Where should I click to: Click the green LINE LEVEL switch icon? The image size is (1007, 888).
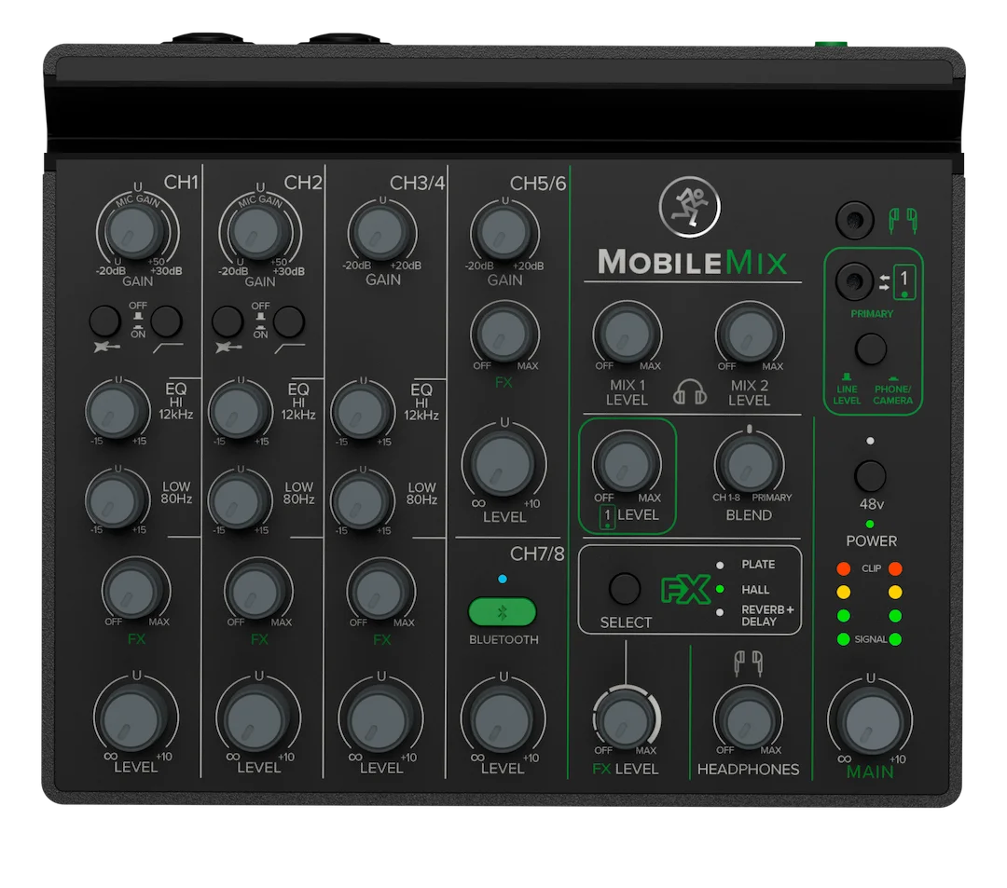click(x=847, y=377)
